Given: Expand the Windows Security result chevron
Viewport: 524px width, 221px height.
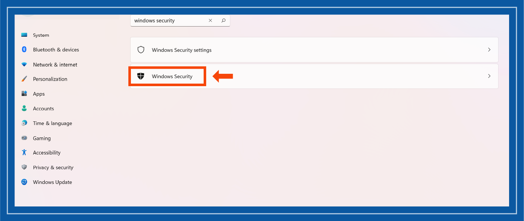Looking at the screenshot, I should pyautogui.click(x=489, y=76).
